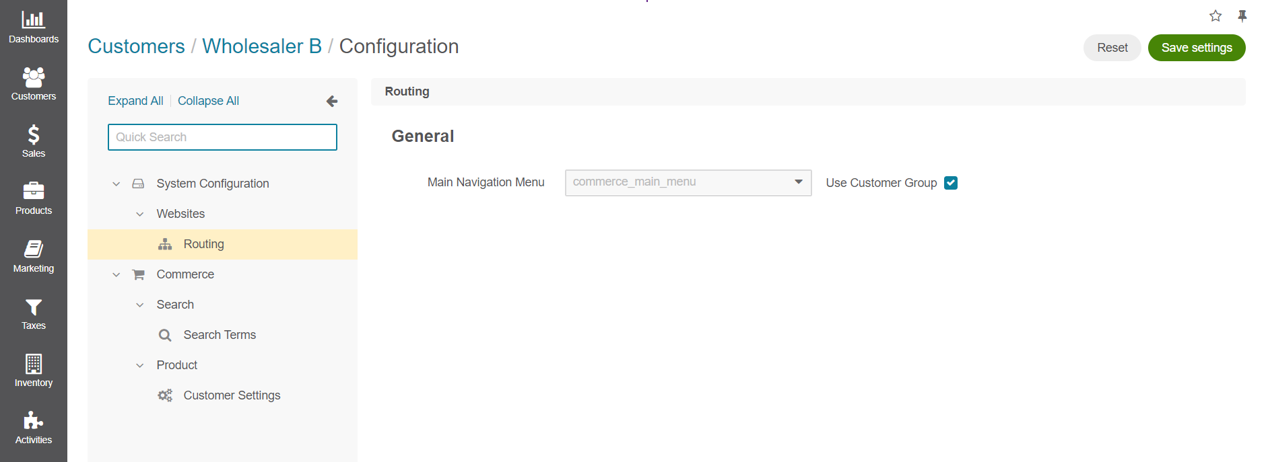
Task: Pin the page using the pushpin icon
Action: point(1242,16)
